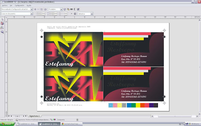Expand the 'Como en documento' dropdown

[x=32, y=14]
